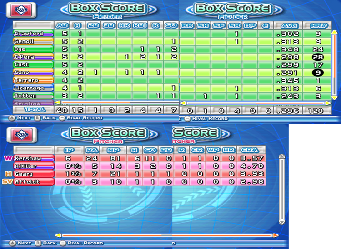Click the 3B column header

(x=109, y=25)
